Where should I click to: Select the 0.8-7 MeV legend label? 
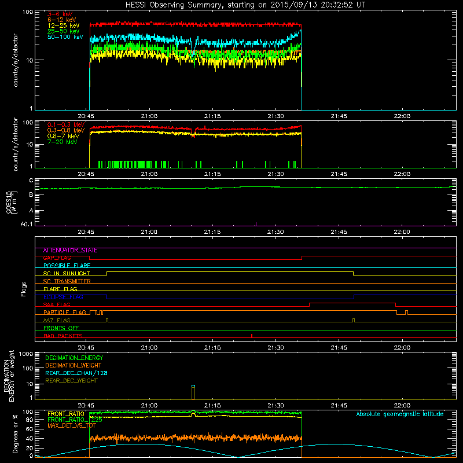(63, 136)
